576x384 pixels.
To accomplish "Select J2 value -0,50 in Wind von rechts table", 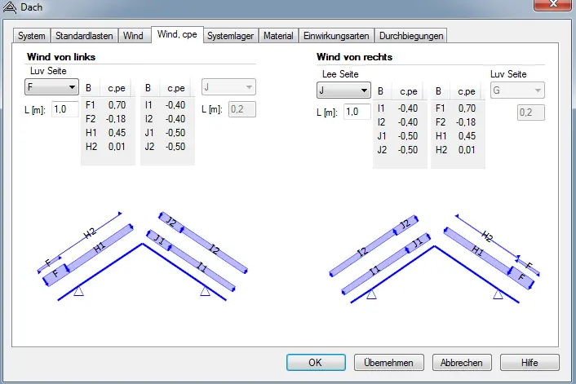I will coord(408,150).
